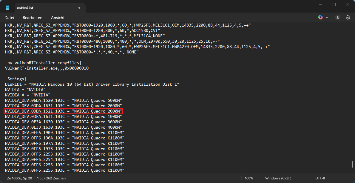Open the Datei menu
The height and width of the screenshot is (183, 355).
pyautogui.click(x=9, y=18)
